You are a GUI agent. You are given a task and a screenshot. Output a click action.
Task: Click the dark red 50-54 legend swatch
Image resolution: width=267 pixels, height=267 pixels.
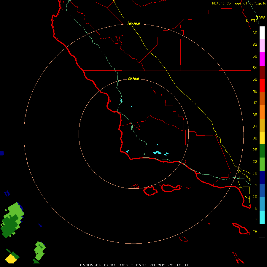262,72
